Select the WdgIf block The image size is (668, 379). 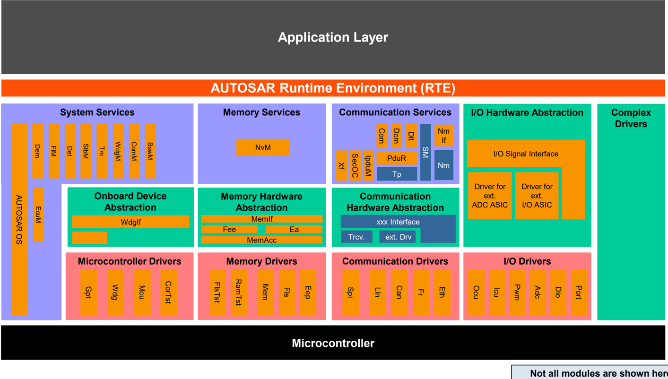(131, 222)
